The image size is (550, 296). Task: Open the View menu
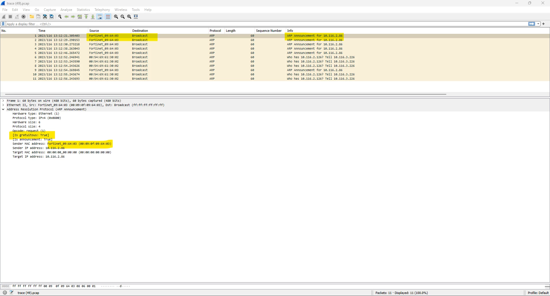pyautogui.click(x=26, y=9)
